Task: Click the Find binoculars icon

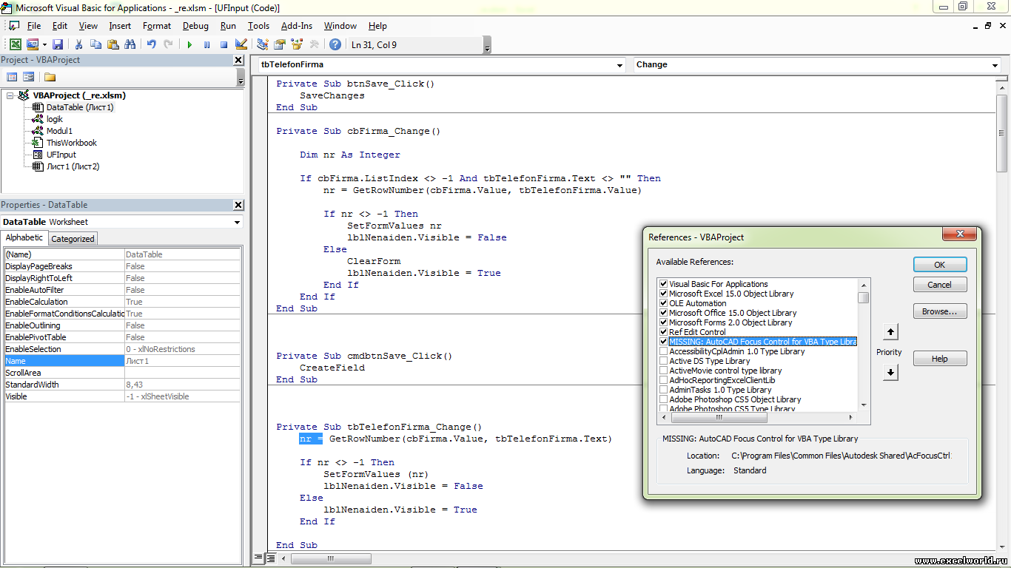Action: point(130,44)
